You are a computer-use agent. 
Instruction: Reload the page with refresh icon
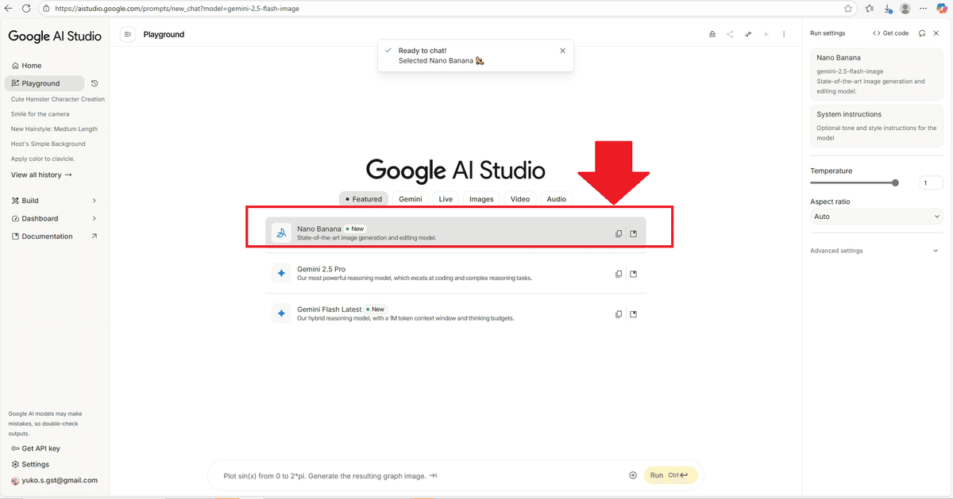[x=26, y=8]
